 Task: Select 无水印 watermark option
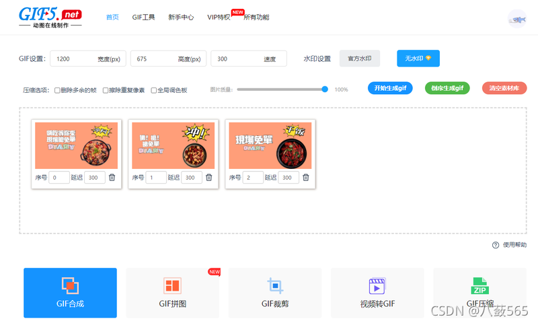click(418, 59)
